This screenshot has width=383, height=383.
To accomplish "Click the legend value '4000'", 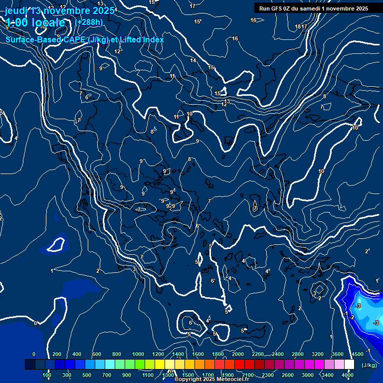I will (347, 375).
